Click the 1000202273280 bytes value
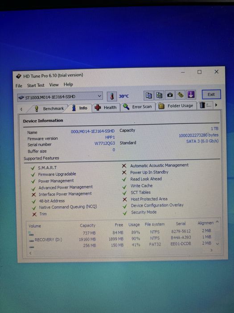This screenshot has width=234, height=313. click(198, 135)
